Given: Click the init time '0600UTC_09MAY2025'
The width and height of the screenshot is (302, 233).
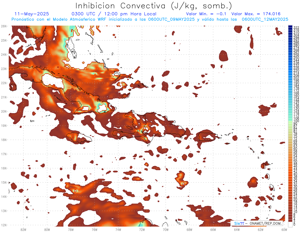Looking at the screenshot, I should pos(171,19).
